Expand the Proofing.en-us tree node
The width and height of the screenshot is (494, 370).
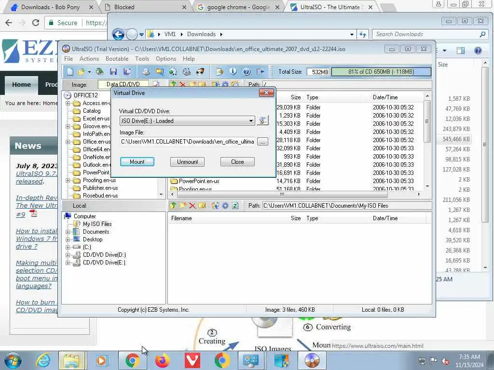(68, 181)
